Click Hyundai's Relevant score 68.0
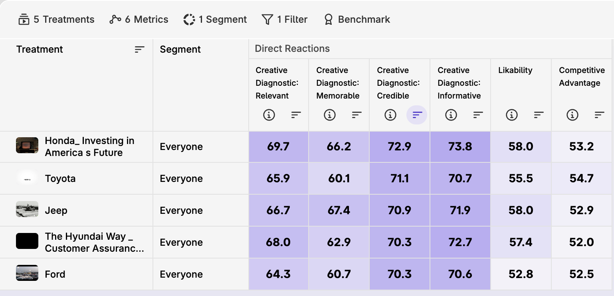The height and width of the screenshot is (296, 614). pos(278,243)
